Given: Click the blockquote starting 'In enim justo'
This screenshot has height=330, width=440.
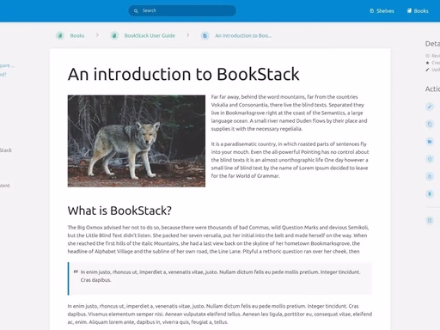Looking at the screenshot, I should [220, 278].
